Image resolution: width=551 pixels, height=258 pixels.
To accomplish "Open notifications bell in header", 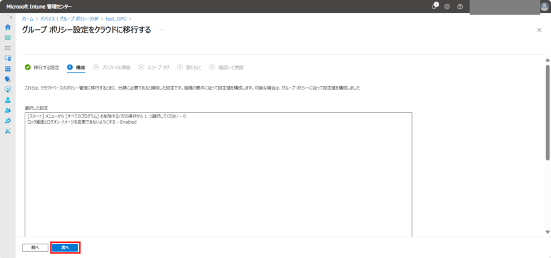I will tap(434, 6).
